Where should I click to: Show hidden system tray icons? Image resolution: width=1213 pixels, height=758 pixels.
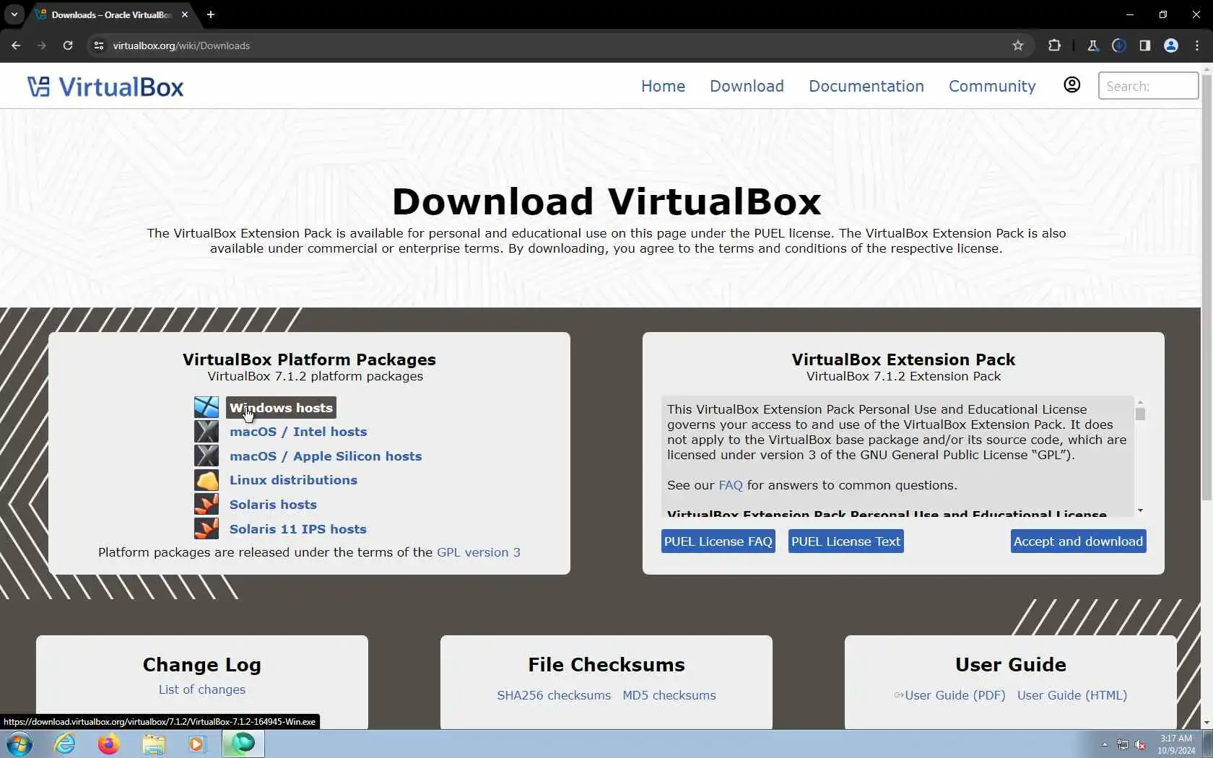(1105, 744)
